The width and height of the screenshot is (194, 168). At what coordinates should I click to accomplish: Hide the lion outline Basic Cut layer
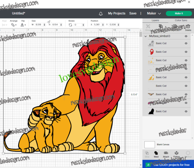point(186,43)
